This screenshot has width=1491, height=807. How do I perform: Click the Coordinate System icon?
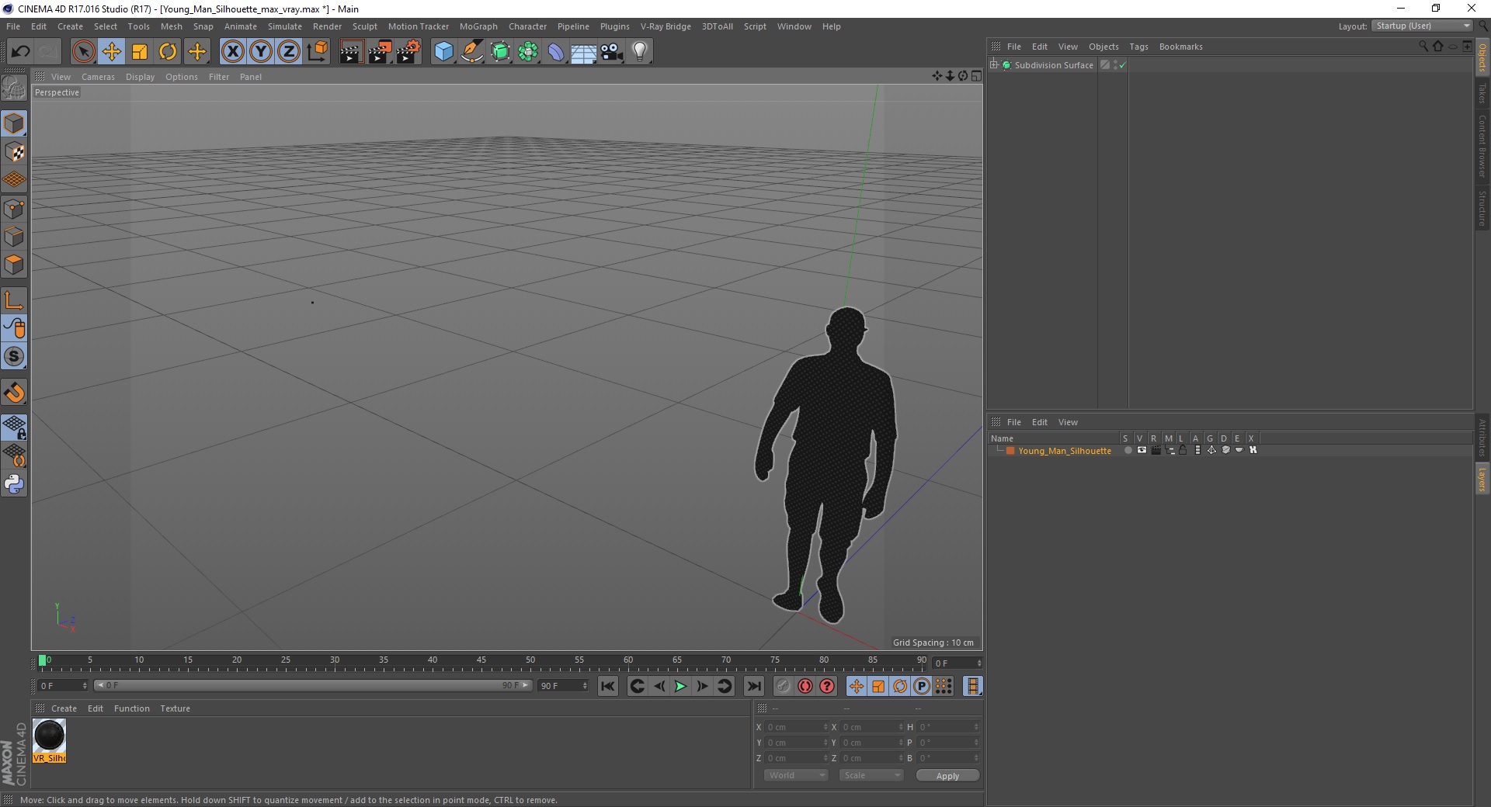tap(317, 52)
